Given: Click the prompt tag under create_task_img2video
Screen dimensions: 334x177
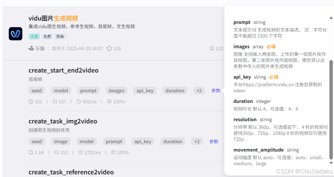Looking at the screenshot, I should coord(114,142).
